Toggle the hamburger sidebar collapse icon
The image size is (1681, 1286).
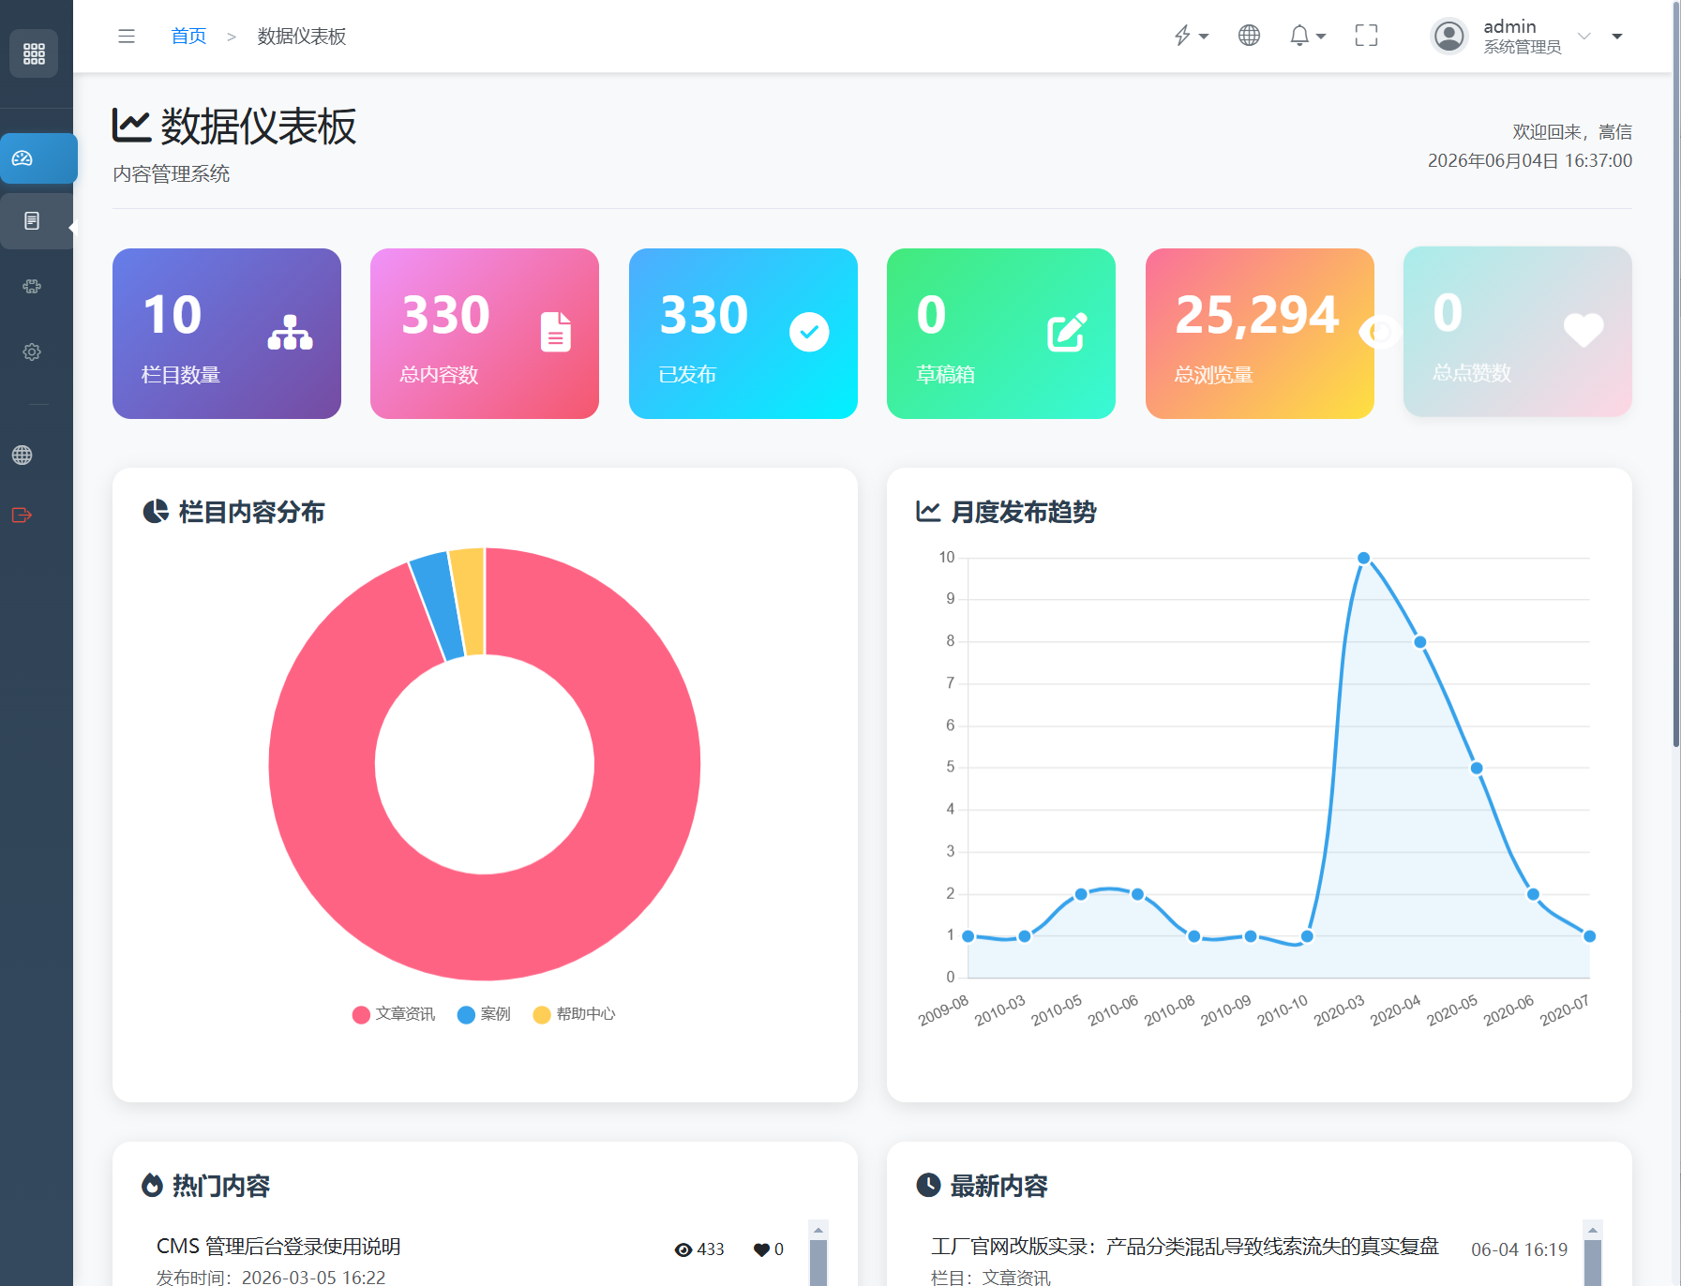[x=127, y=36]
